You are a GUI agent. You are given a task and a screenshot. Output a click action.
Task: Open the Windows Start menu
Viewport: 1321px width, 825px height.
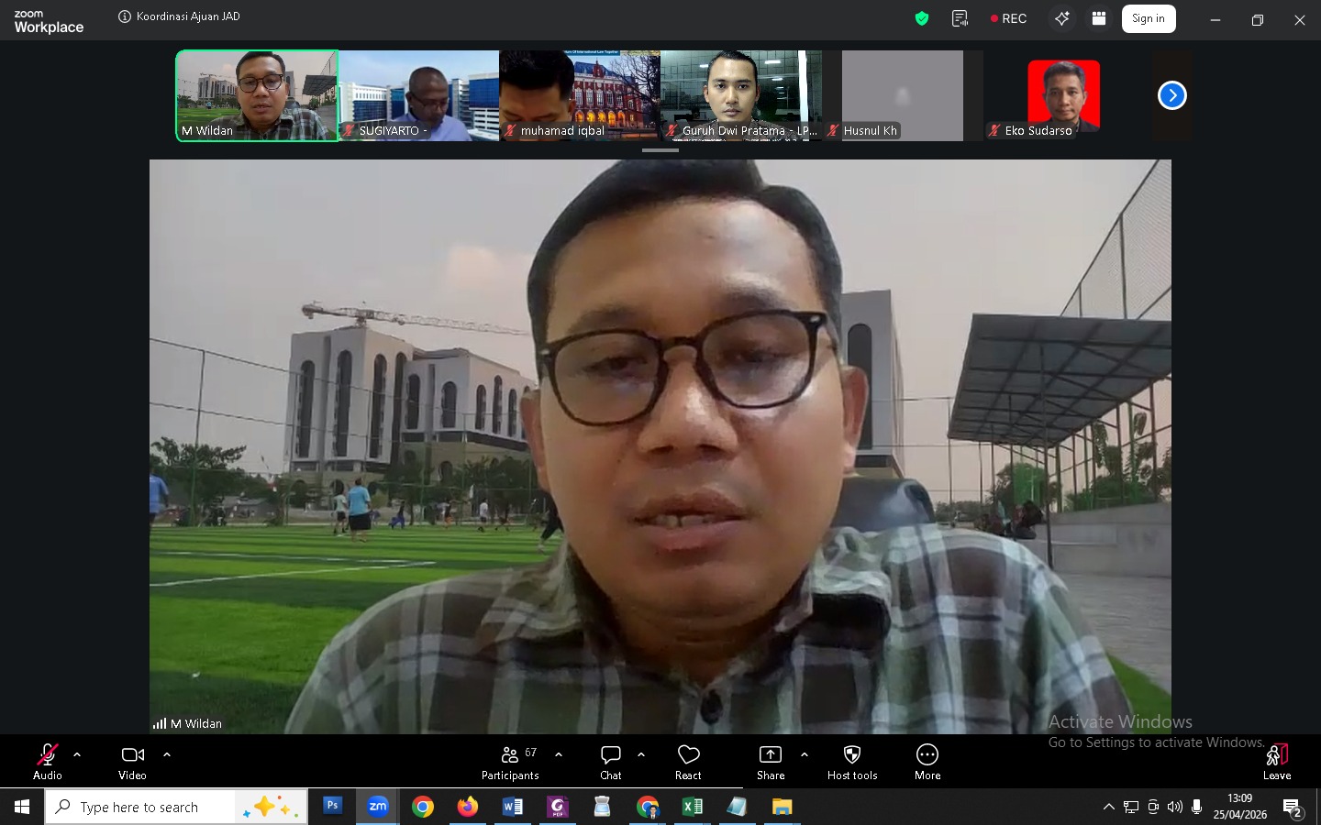pos(22,807)
